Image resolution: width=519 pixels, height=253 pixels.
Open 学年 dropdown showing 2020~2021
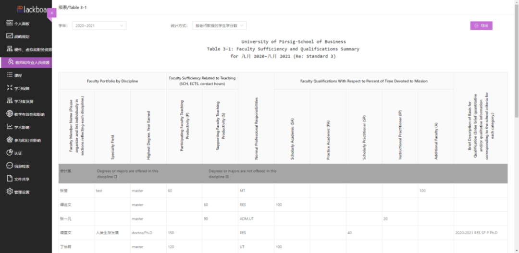point(99,25)
